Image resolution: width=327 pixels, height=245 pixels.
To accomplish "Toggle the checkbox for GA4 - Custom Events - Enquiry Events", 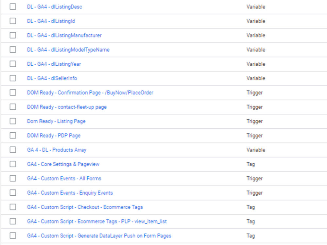I will click(x=13, y=193).
